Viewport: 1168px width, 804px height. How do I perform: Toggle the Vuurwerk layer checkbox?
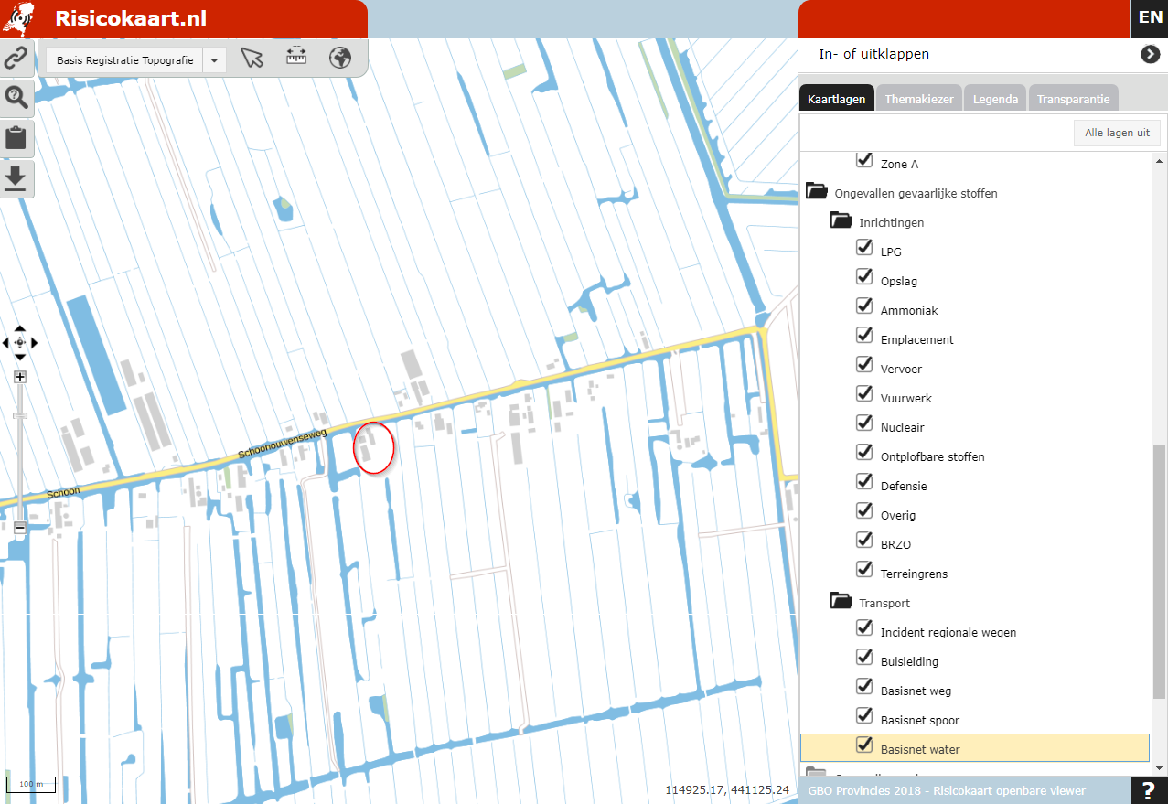(864, 394)
